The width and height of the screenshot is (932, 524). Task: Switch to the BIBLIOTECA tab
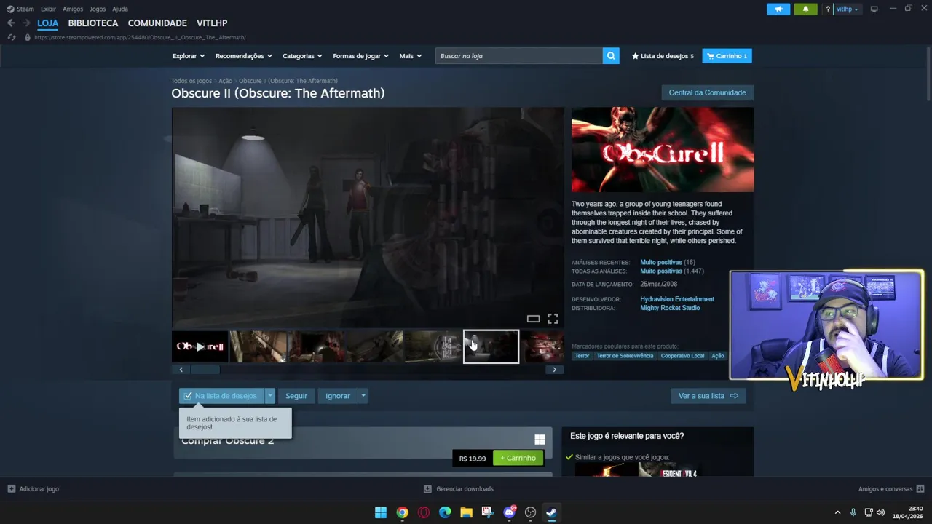[x=93, y=23]
